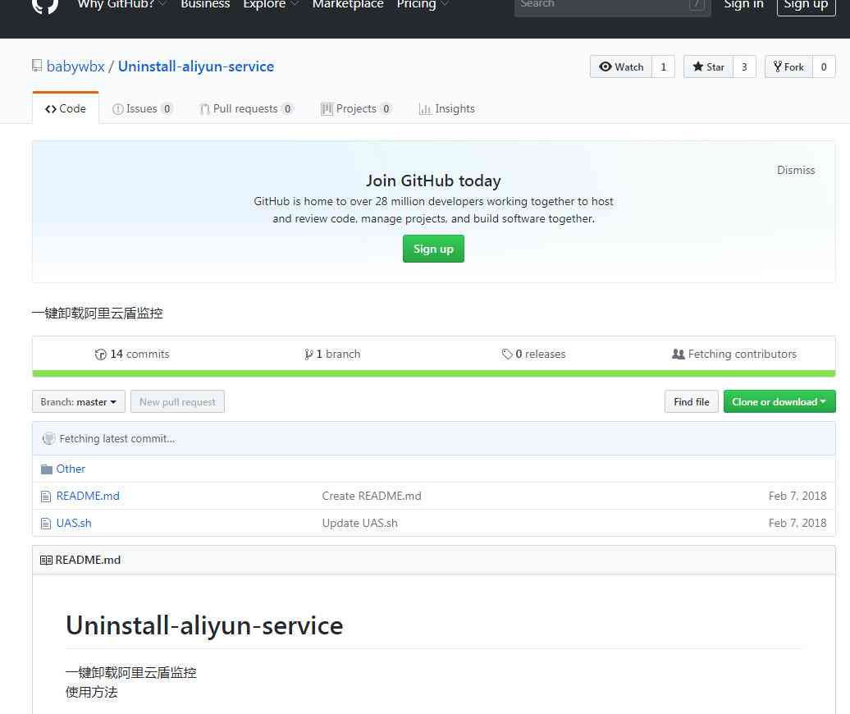Switch to the Issues tab
850x714 pixels.
pyautogui.click(x=142, y=108)
